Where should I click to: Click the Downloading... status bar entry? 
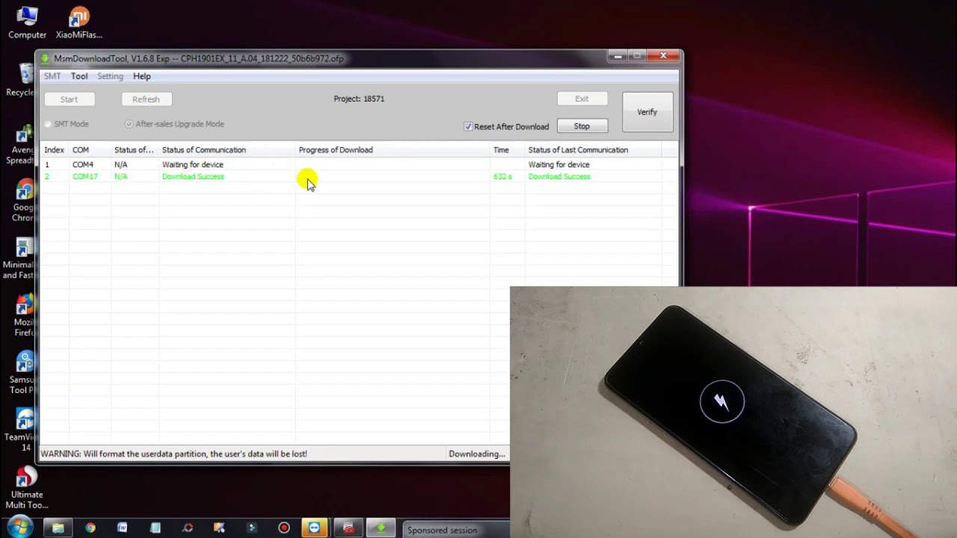[x=477, y=454]
